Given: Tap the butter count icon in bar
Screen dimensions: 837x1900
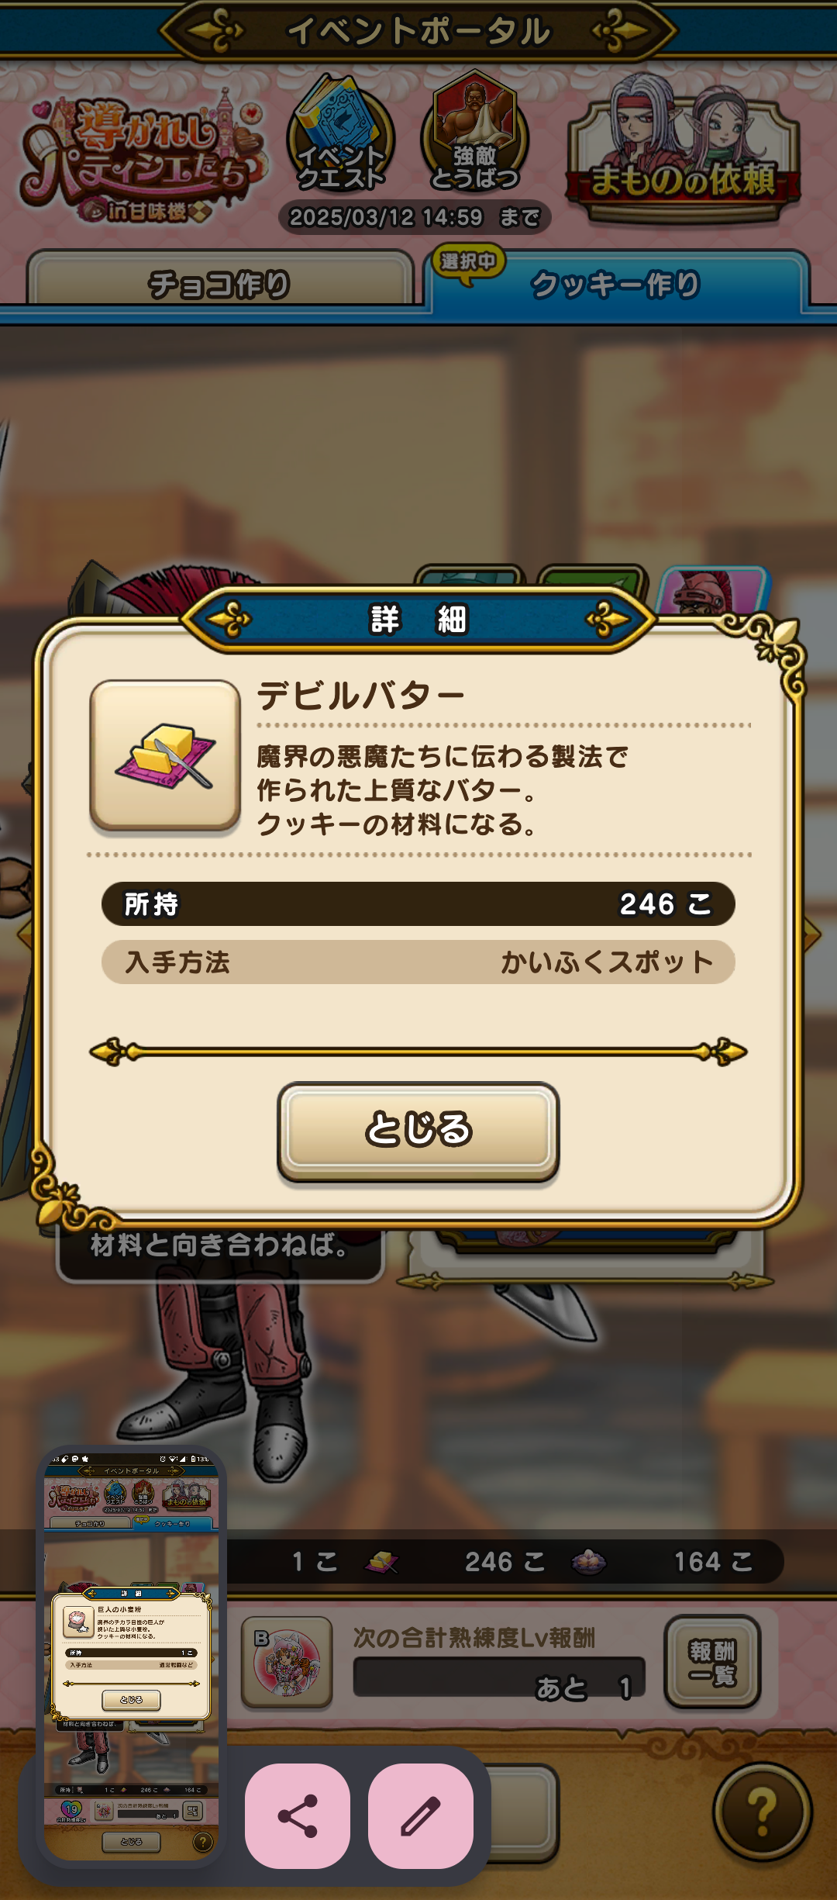Looking at the screenshot, I should point(382,1561).
